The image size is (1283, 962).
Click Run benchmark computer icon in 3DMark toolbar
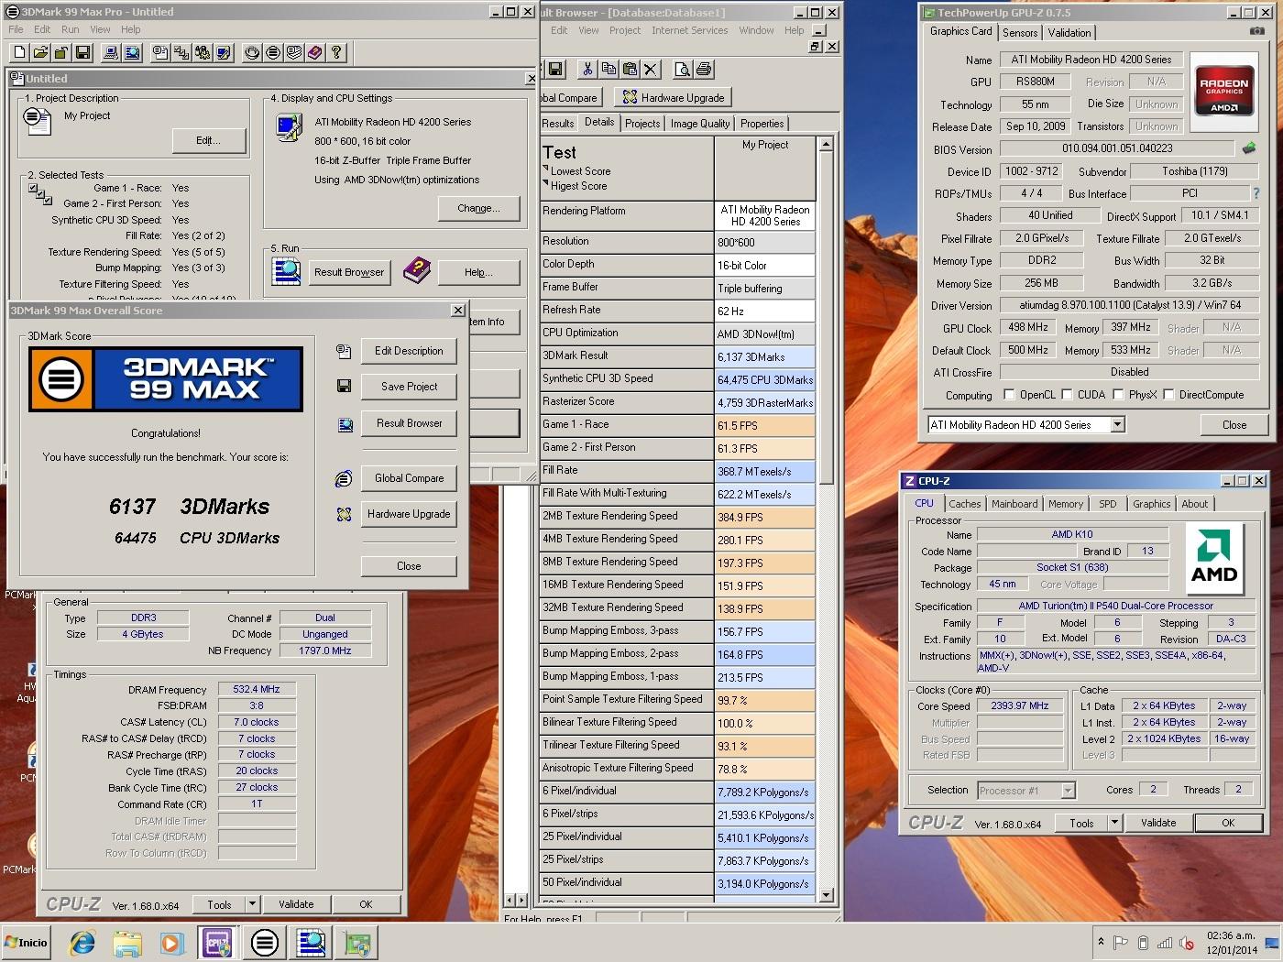click(x=111, y=52)
